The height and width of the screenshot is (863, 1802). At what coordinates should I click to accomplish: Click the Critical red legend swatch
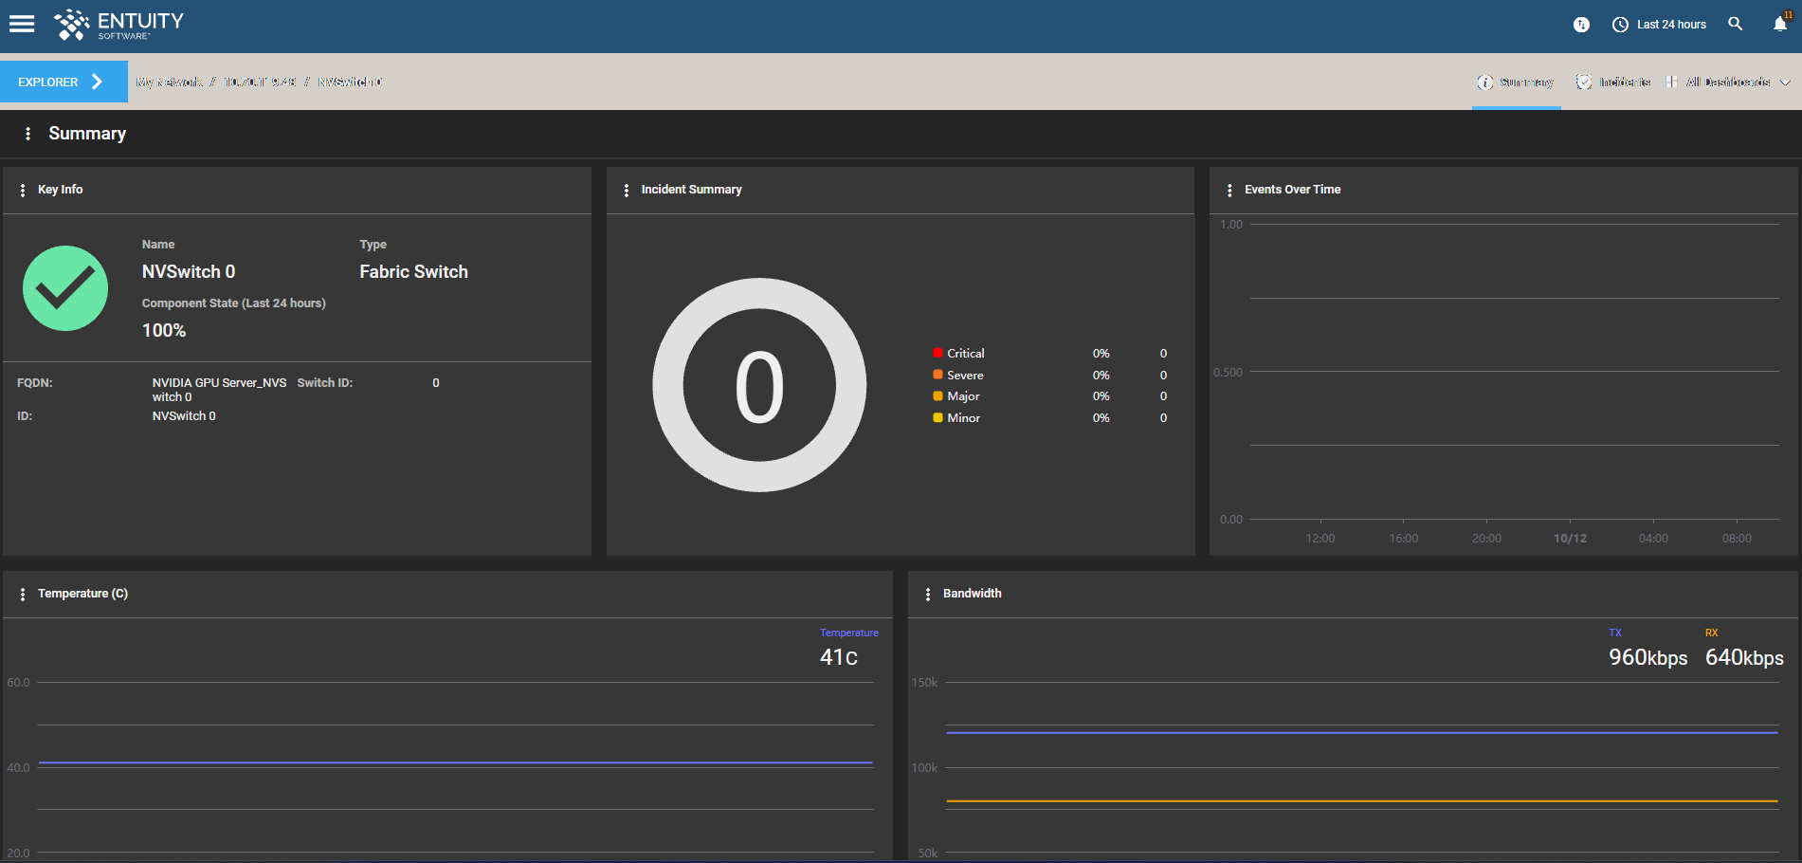937,353
